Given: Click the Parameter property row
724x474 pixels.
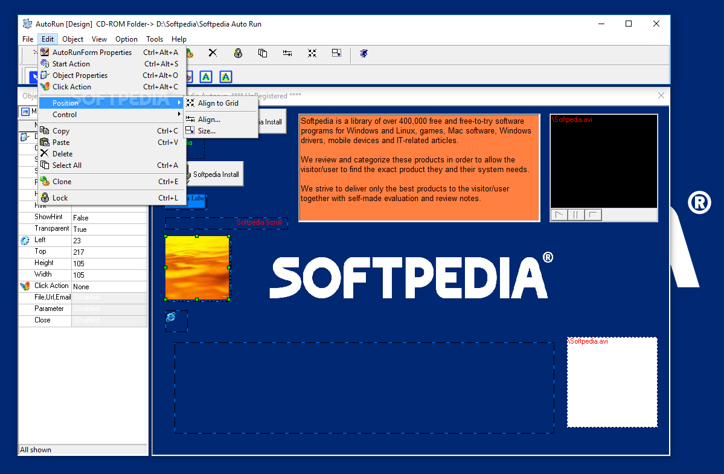Looking at the screenshot, I should [x=83, y=309].
